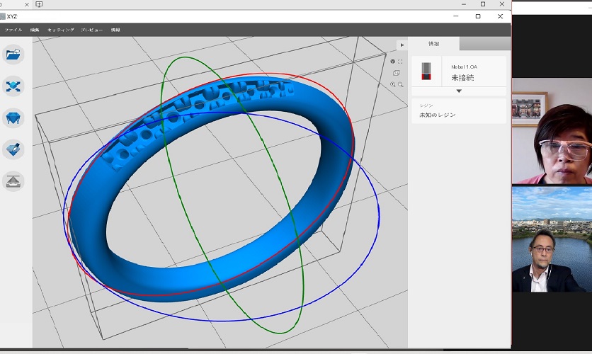The image size is (592, 354).
Task: Click the fit-to-screen frame icon
Action: click(x=400, y=62)
